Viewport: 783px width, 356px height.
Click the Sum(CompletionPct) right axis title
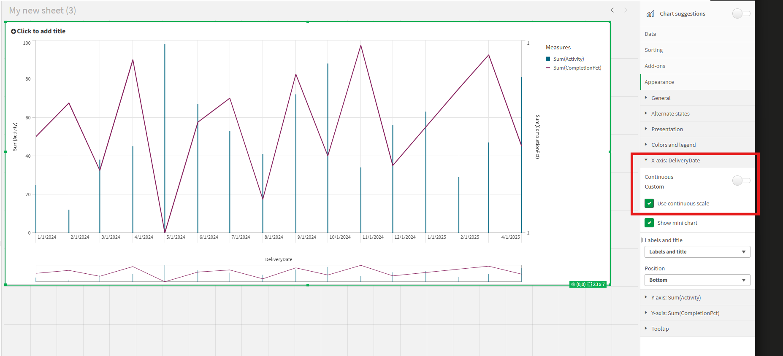(537, 137)
